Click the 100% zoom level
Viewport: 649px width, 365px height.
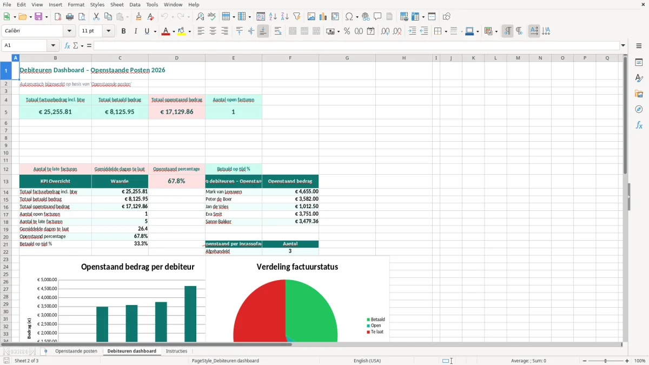(640, 361)
